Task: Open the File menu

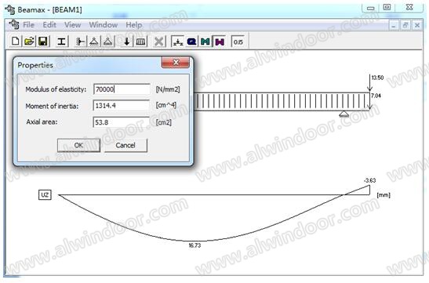Action: click(28, 25)
